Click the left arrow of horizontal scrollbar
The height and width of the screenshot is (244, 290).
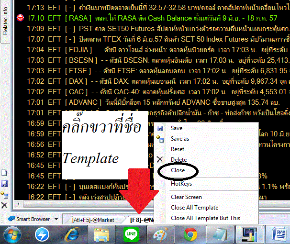(x=18, y=204)
